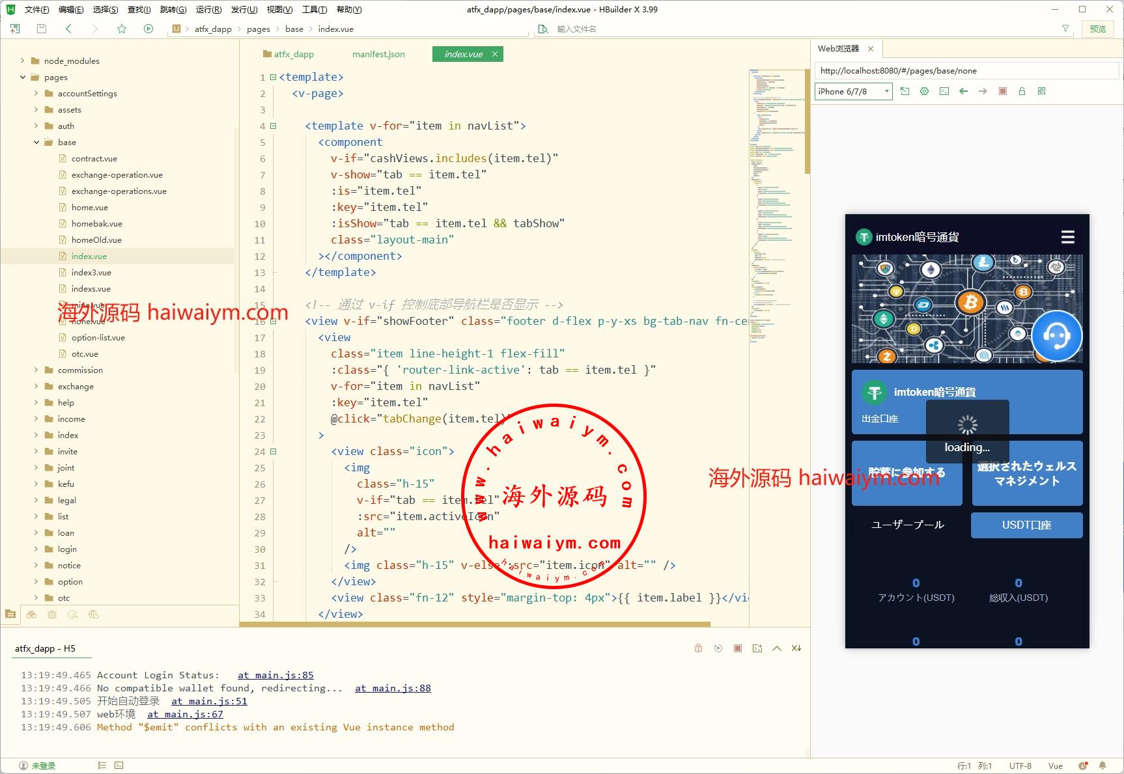Viewport: 1124px width, 774px height.
Task: Click the at main.js:85 link in console
Action: [x=275, y=675]
